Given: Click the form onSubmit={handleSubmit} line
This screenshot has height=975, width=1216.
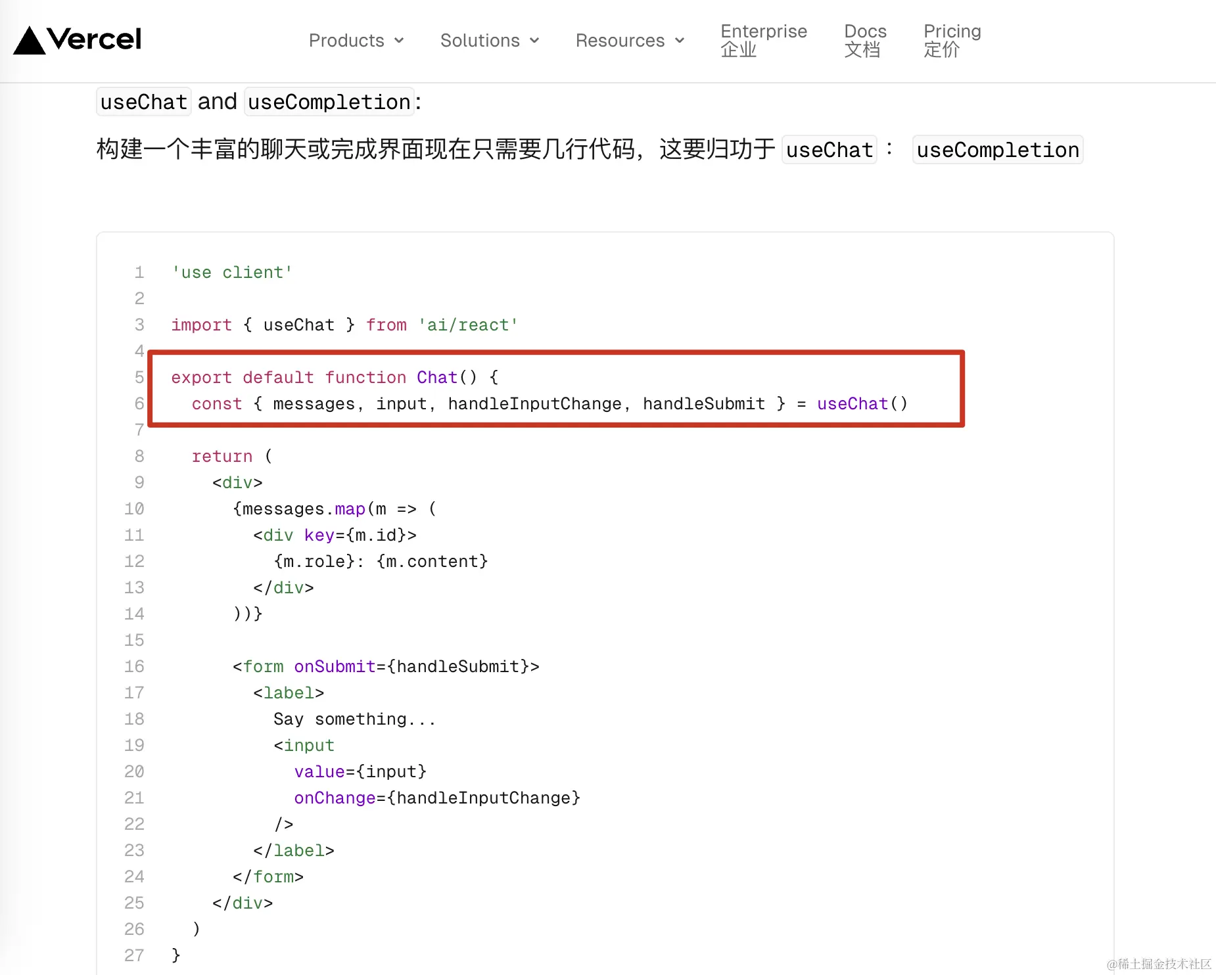Looking at the screenshot, I should point(386,667).
